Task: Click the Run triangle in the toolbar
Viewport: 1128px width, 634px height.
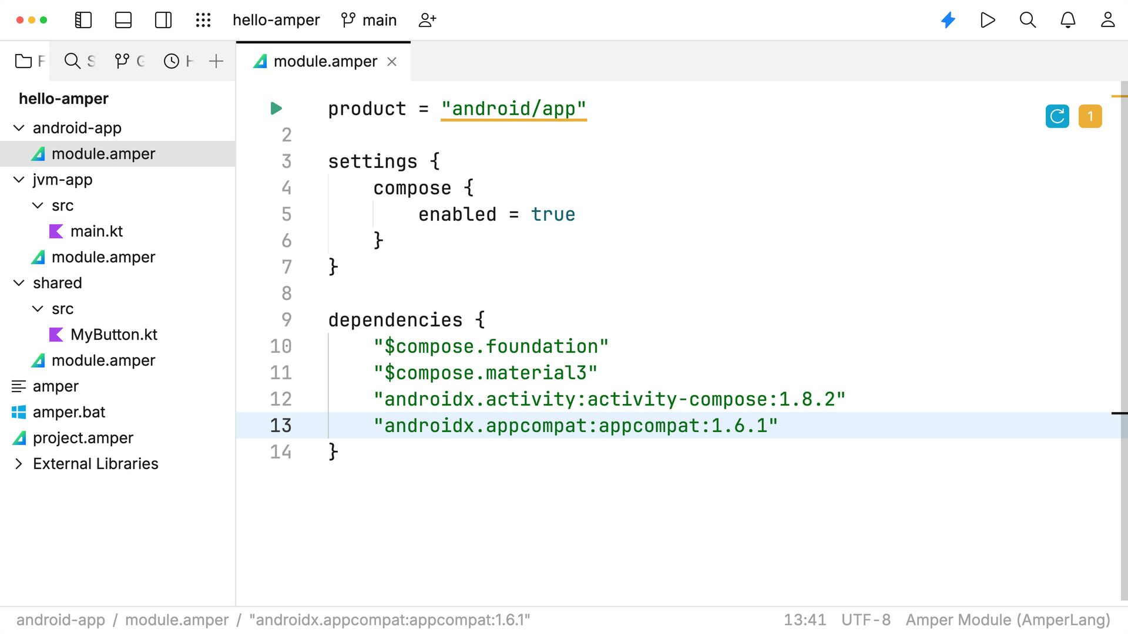Action: pos(988,20)
